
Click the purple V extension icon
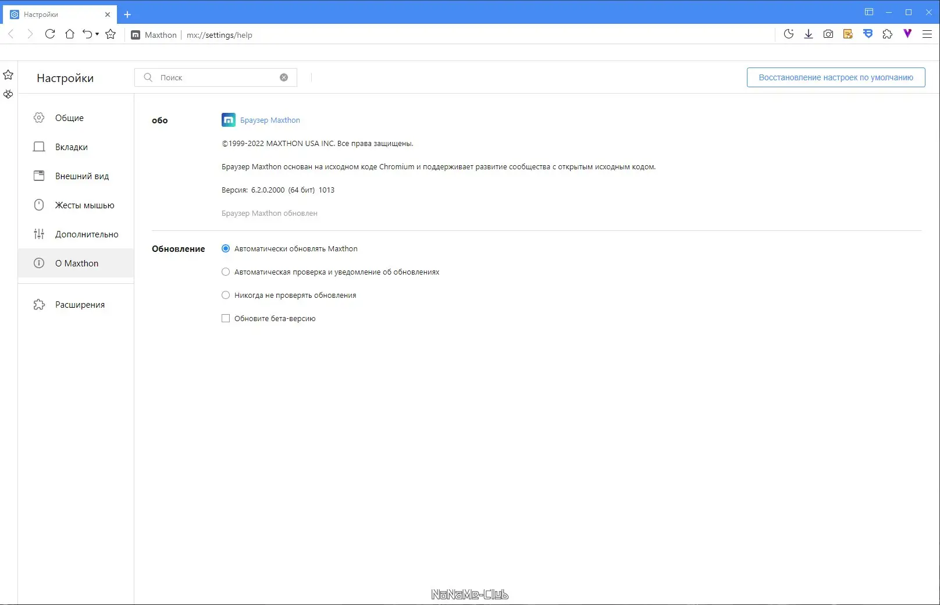point(907,34)
